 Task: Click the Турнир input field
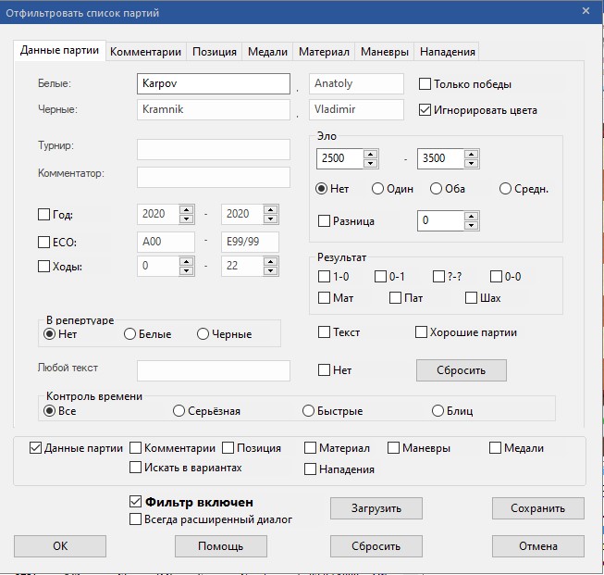214,149
